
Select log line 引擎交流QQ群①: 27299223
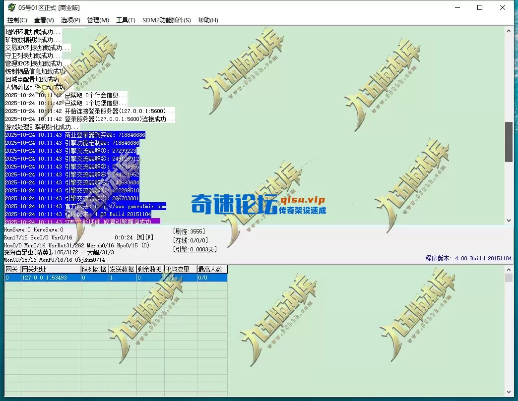[x=70, y=151]
